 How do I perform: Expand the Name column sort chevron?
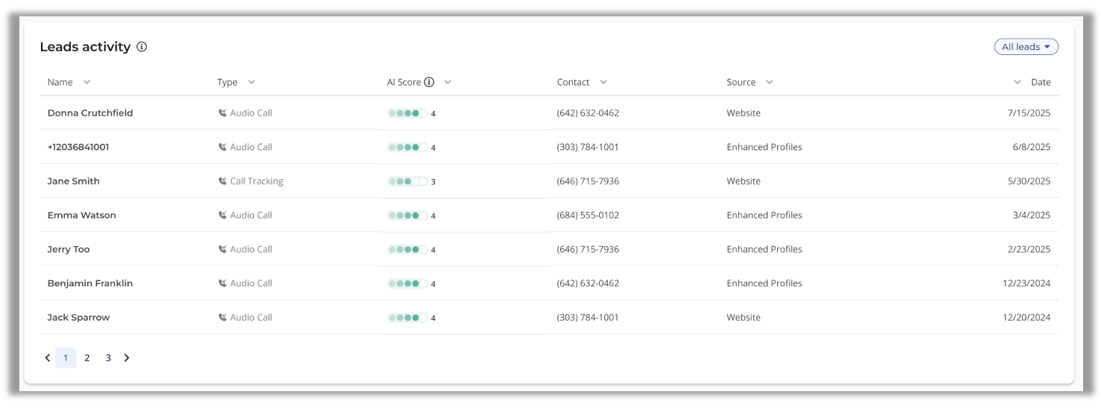coord(86,83)
